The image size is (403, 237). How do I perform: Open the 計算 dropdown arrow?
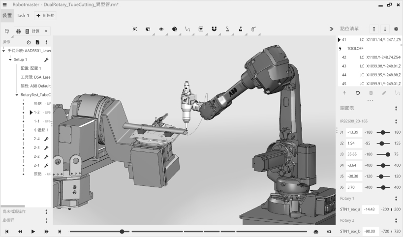pos(46,31)
